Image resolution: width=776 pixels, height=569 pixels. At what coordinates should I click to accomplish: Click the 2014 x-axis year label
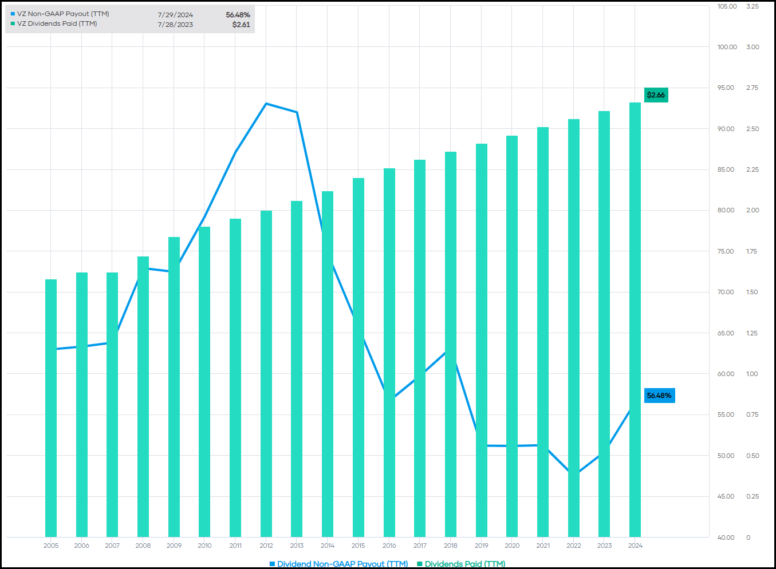click(328, 546)
